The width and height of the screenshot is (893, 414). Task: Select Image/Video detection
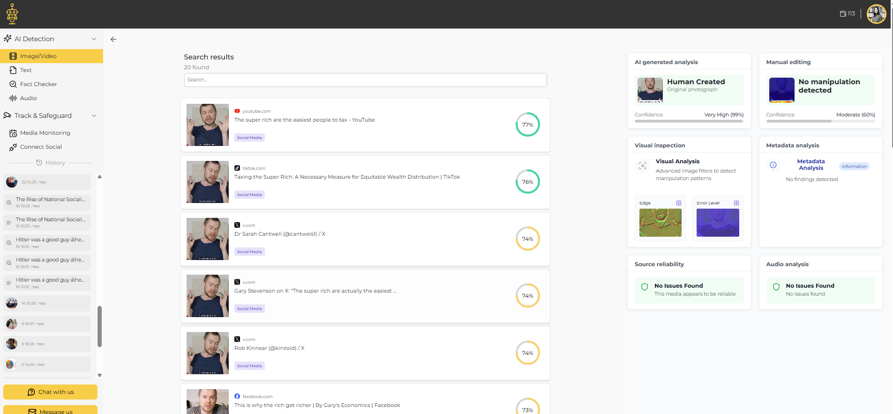coord(52,56)
